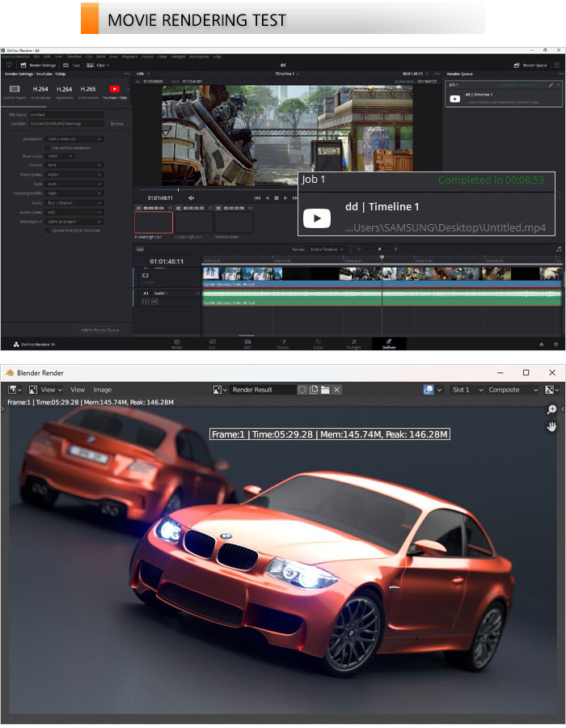Open Render Settings panel in DaVinci toolbar

[x=38, y=66]
